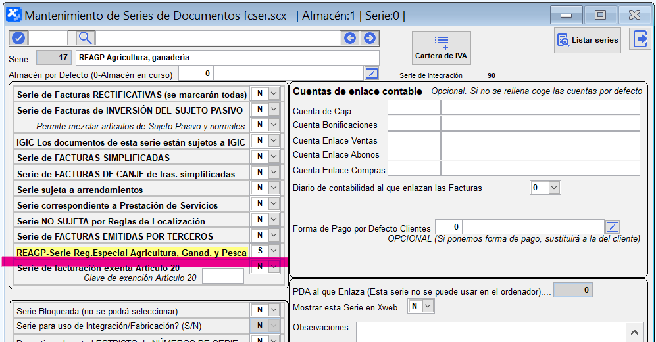Go to previous series with left arrow
The image size is (656, 342).
pyautogui.click(x=350, y=38)
